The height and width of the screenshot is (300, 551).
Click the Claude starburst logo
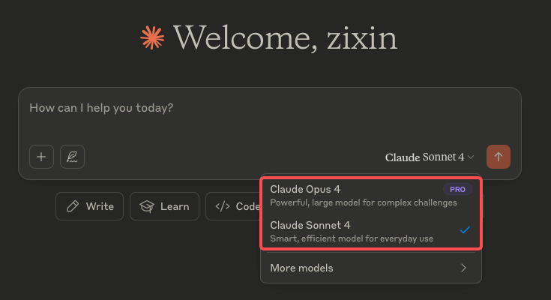point(152,37)
